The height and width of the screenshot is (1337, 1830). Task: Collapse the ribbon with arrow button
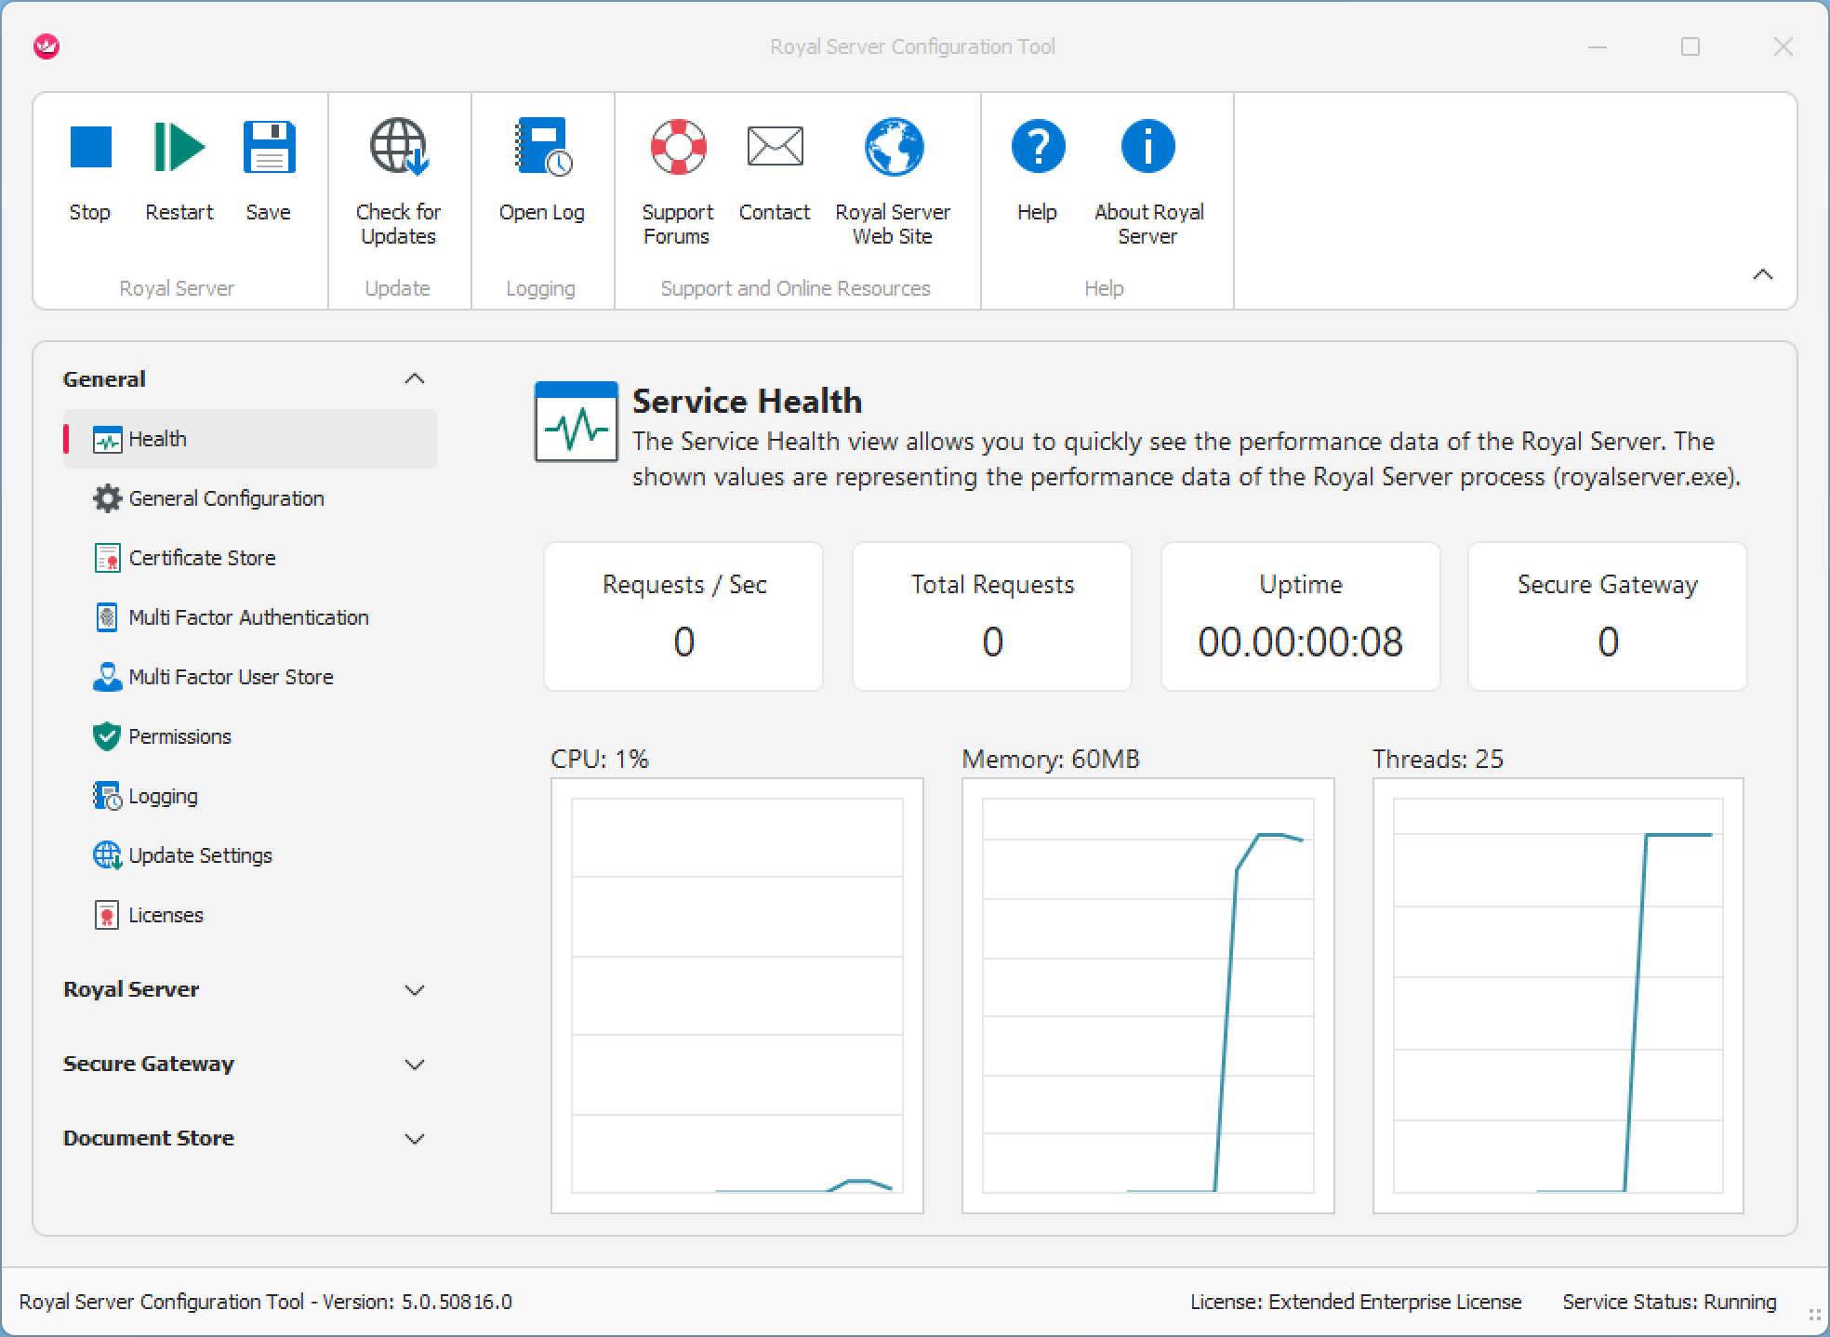[x=1762, y=274]
